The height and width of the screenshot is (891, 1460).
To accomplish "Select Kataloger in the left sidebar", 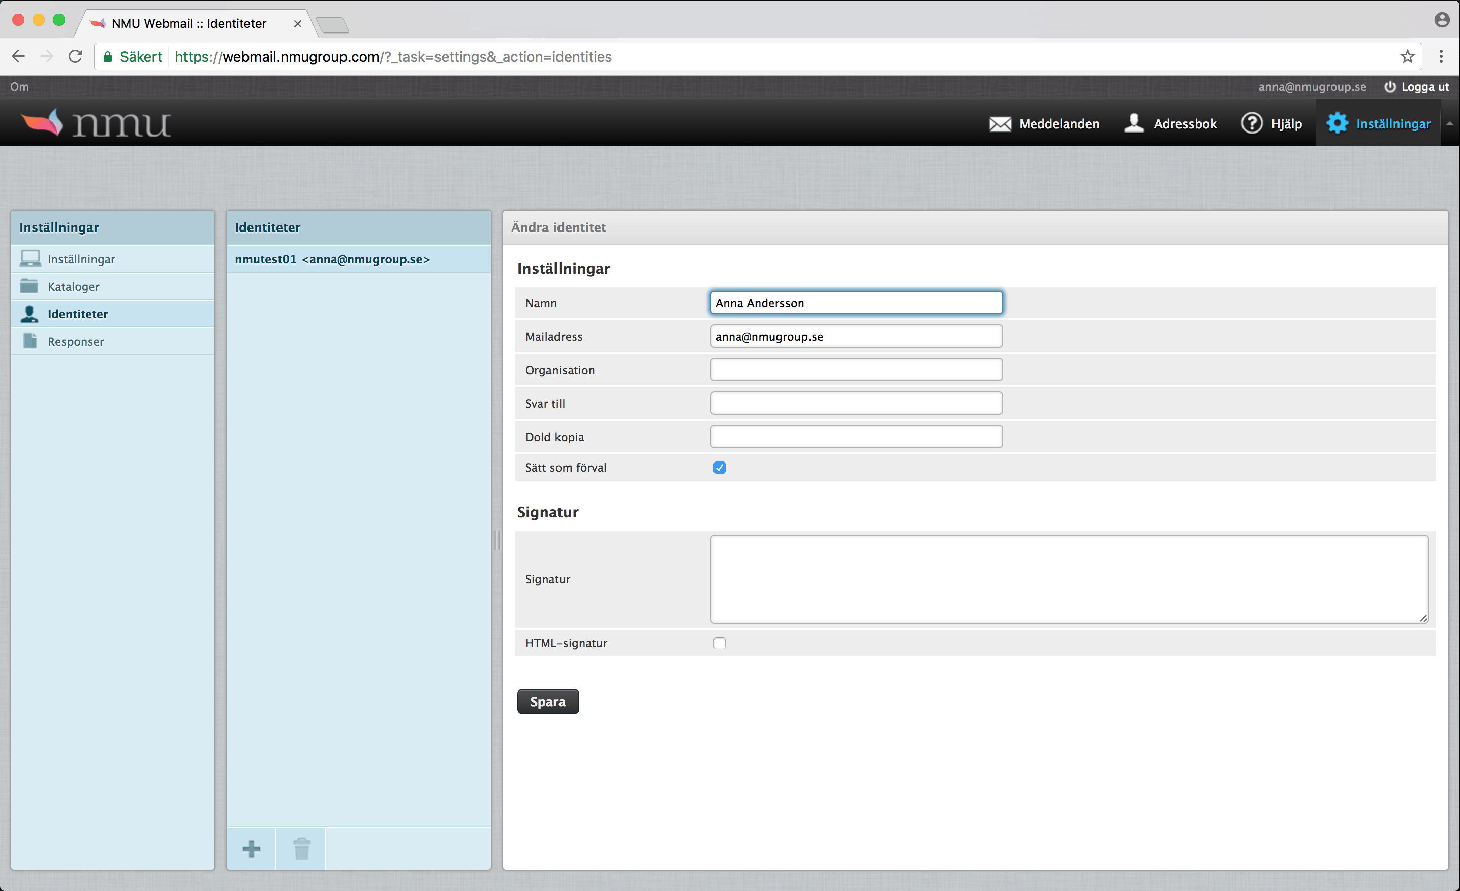I will point(113,286).
